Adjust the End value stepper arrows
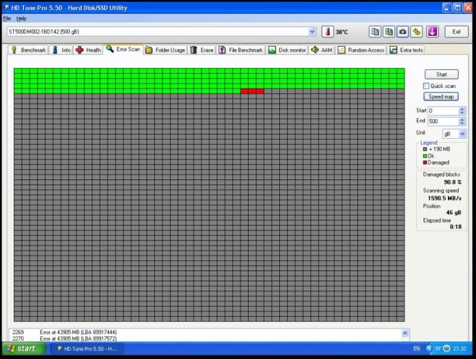The width and height of the screenshot is (476, 359). [x=462, y=121]
